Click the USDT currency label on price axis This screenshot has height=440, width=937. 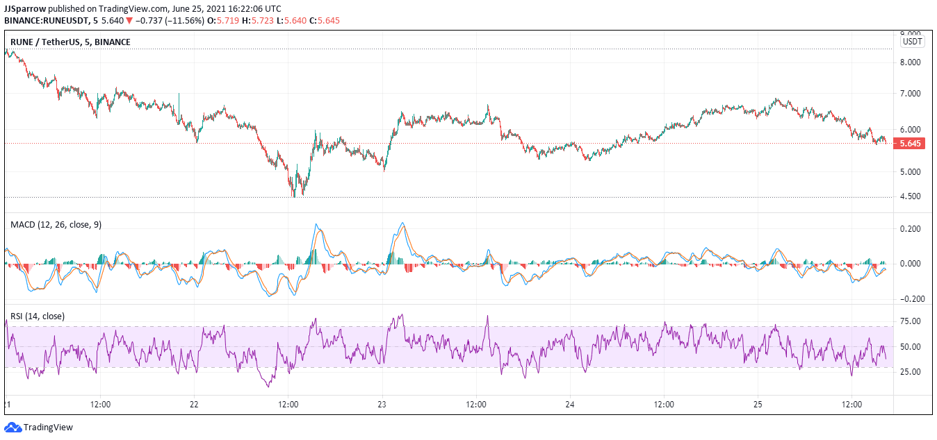click(x=912, y=42)
